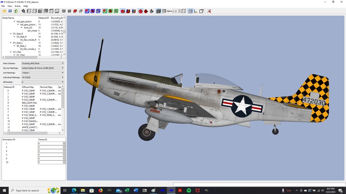Click the green wireframe box with gray cube icon
Viewport: 346px width, 194px height.
pos(116,11)
